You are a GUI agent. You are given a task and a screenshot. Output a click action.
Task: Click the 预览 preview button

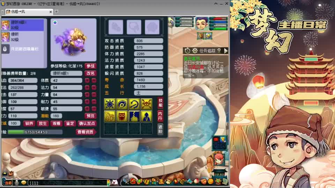[90, 116]
